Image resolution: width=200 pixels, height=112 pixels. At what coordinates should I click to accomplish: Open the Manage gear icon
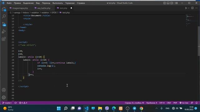(4, 97)
